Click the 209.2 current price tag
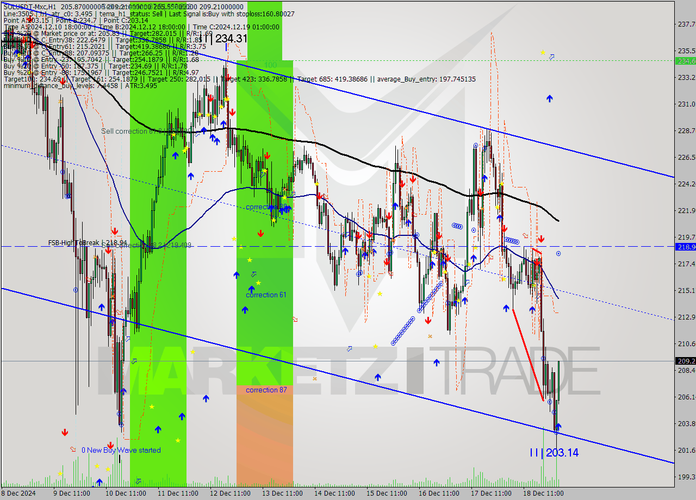 685,361
